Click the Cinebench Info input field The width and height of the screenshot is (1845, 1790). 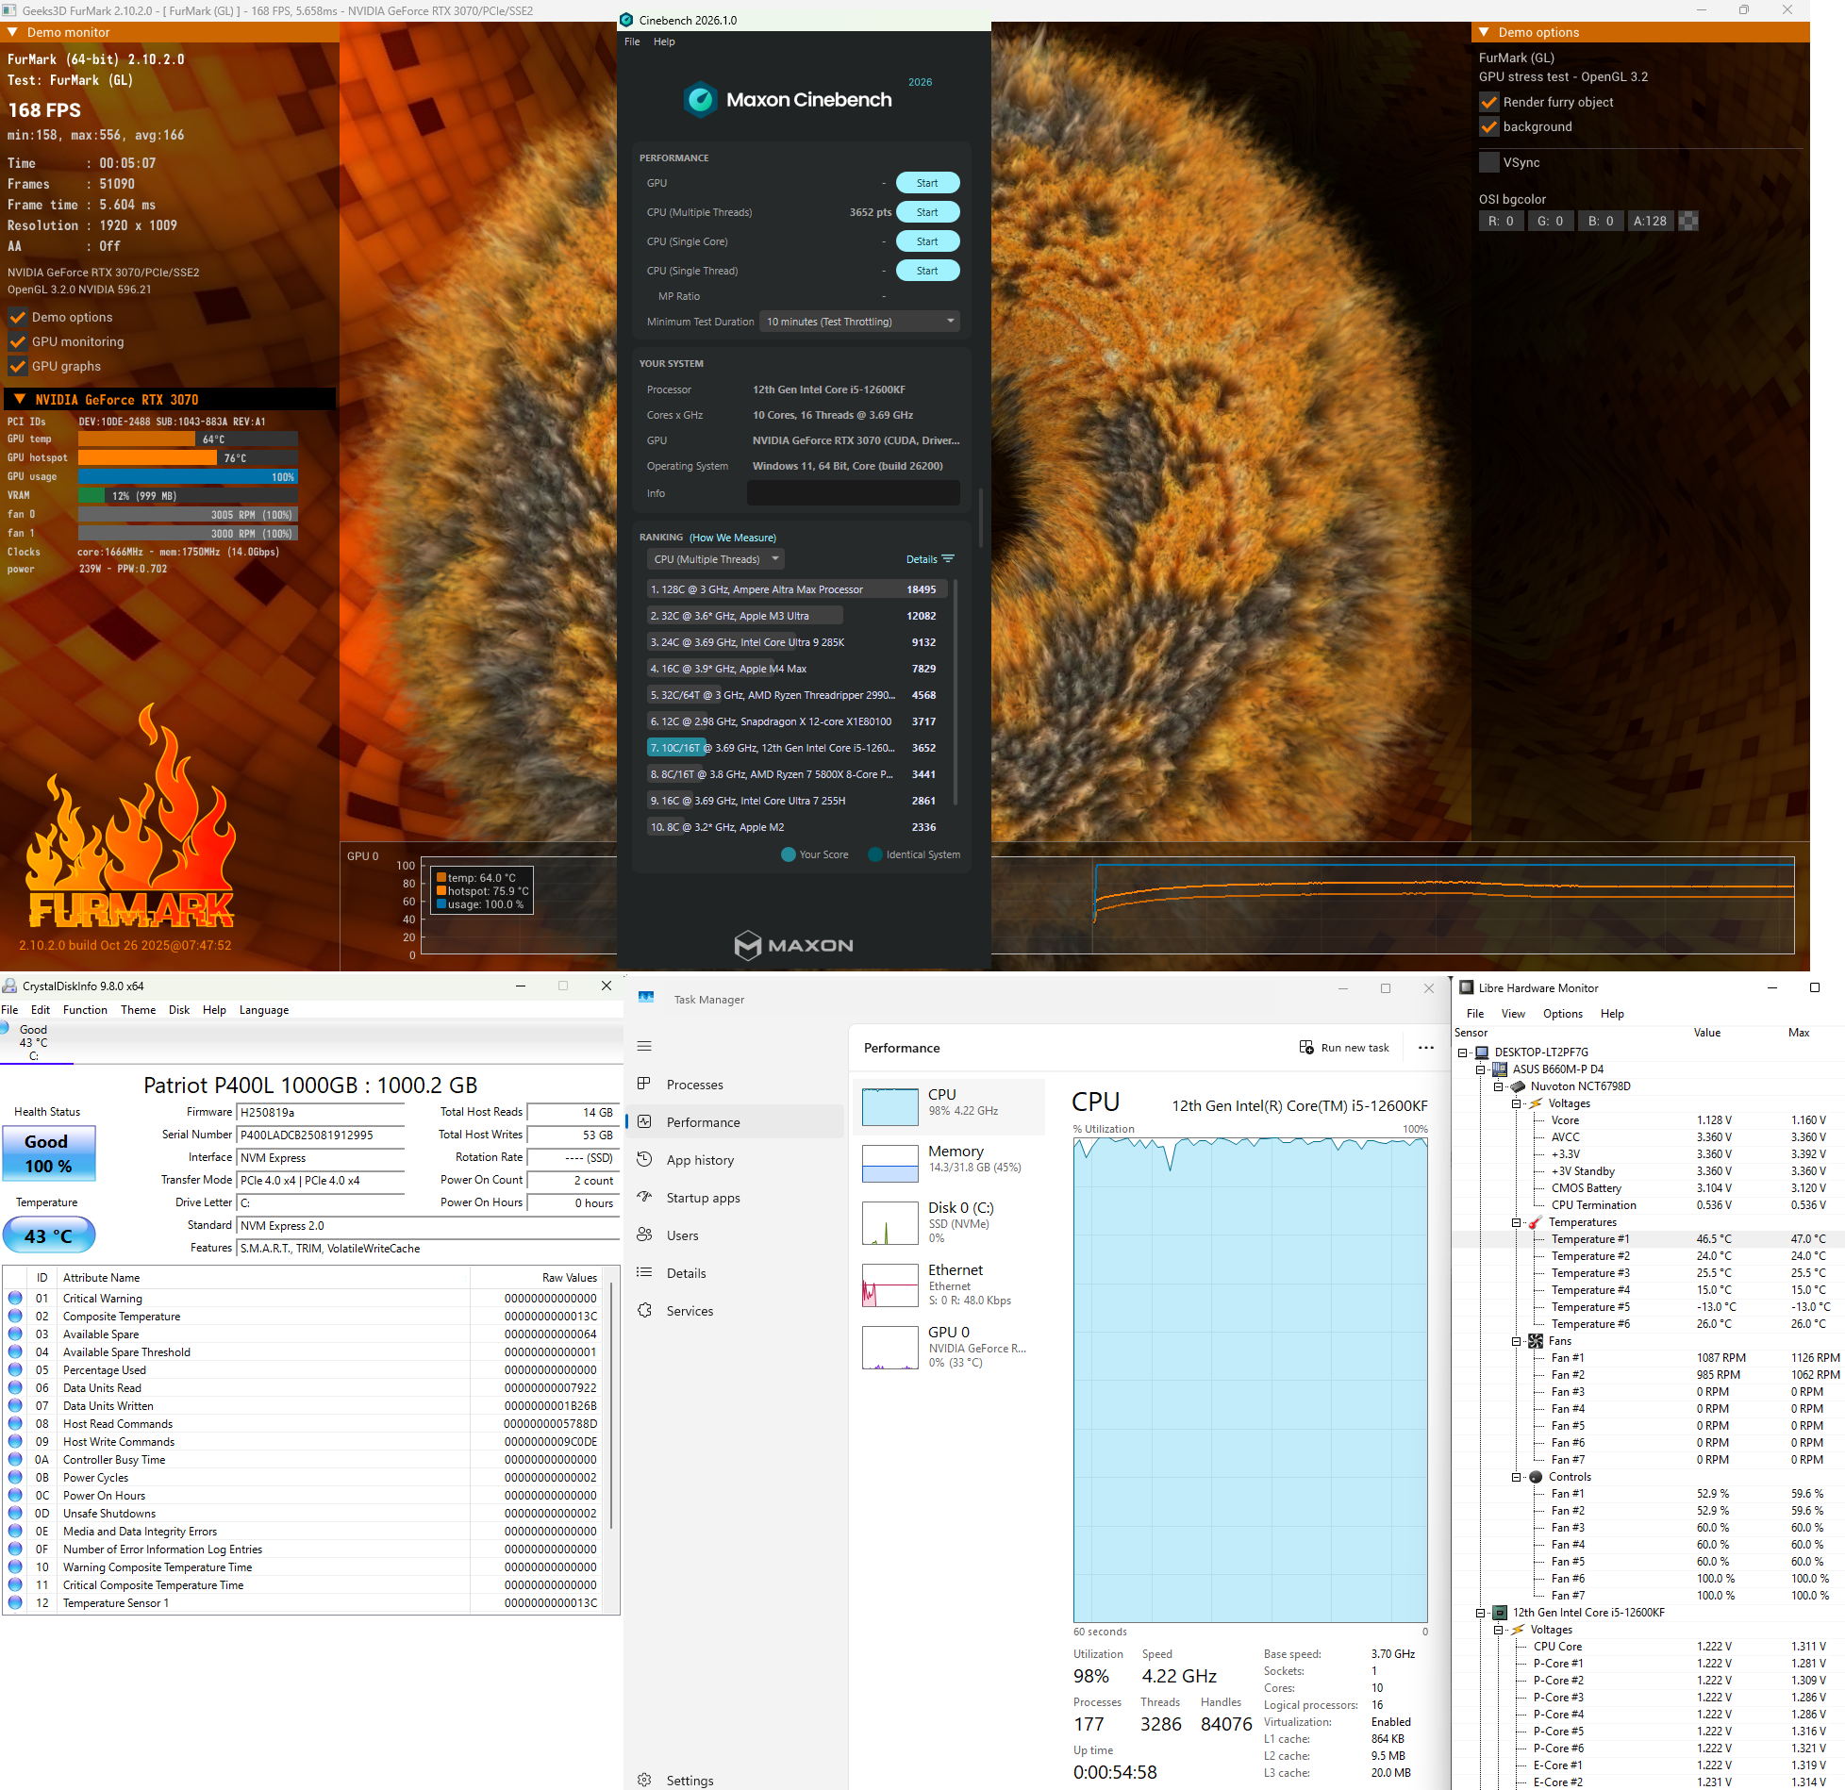(853, 493)
